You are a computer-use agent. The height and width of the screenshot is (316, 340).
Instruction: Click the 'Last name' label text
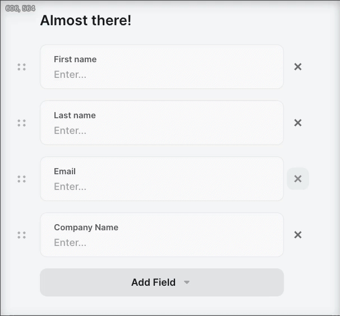pyautogui.click(x=75, y=115)
